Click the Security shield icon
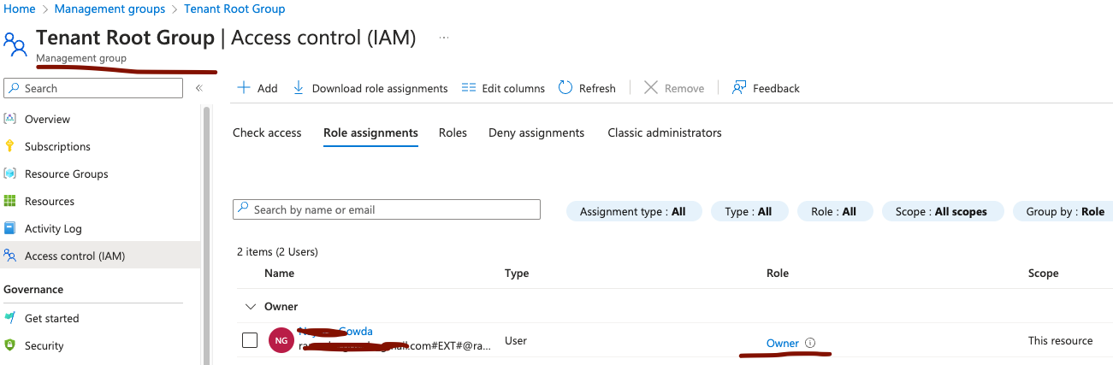1113x365 pixels. coord(10,345)
